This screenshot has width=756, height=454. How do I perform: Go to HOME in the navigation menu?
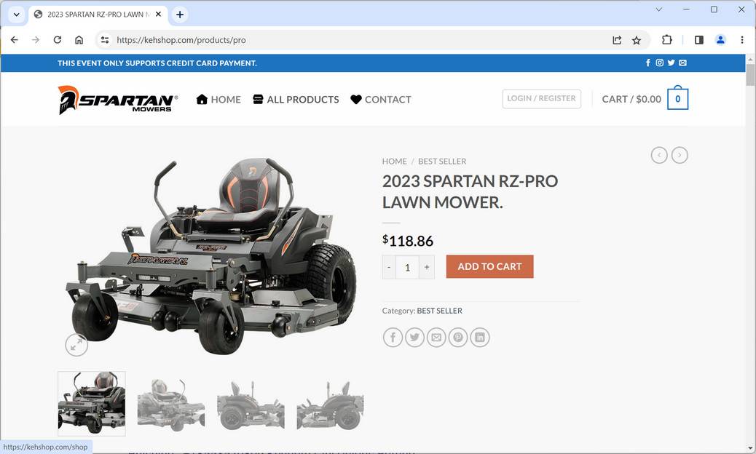218,99
